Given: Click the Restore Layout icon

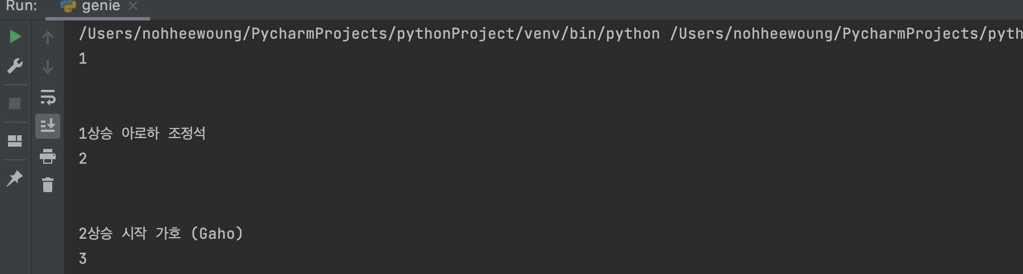Looking at the screenshot, I should click(15, 140).
